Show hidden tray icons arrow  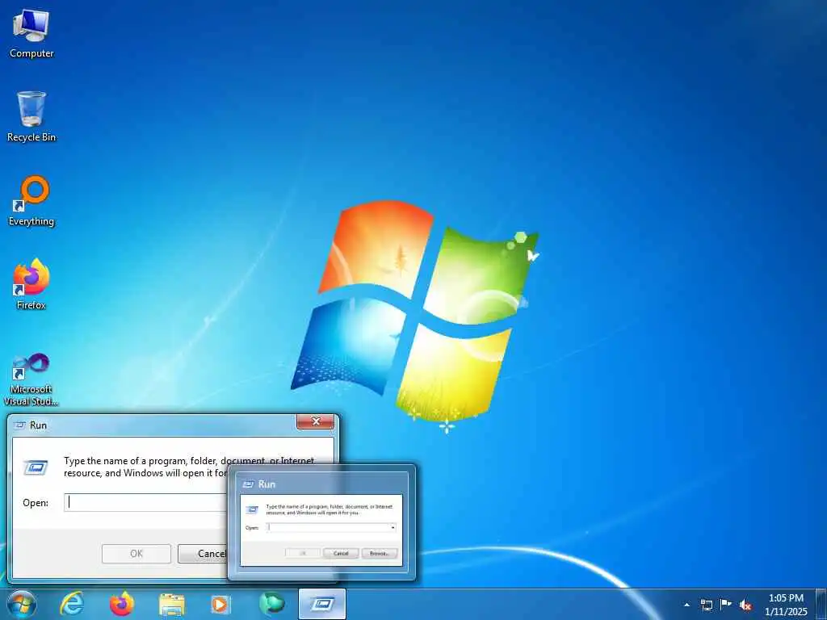(686, 605)
